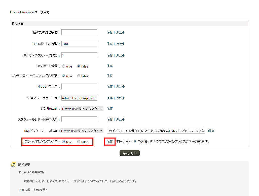Click the 簡易メモ lightbulb help icon

click(x=14, y=165)
